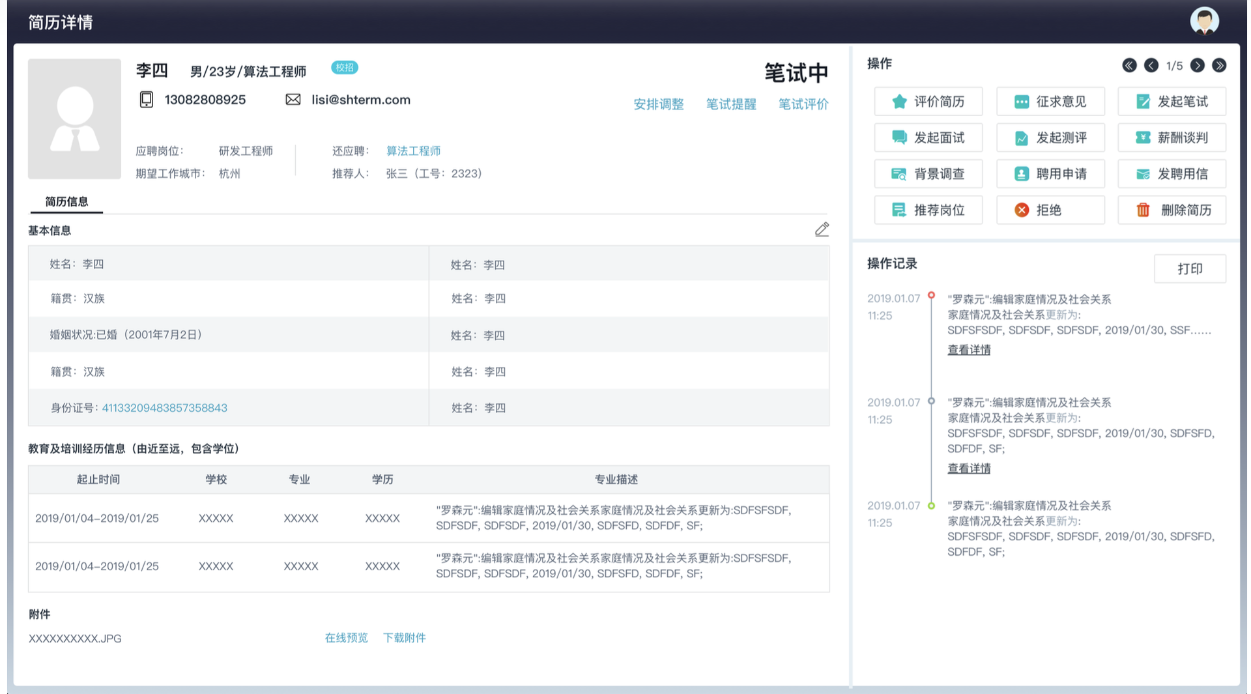Click the red timeline dot of first record

(x=931, y=296)
